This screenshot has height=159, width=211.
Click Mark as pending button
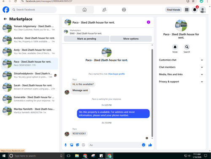87,39
